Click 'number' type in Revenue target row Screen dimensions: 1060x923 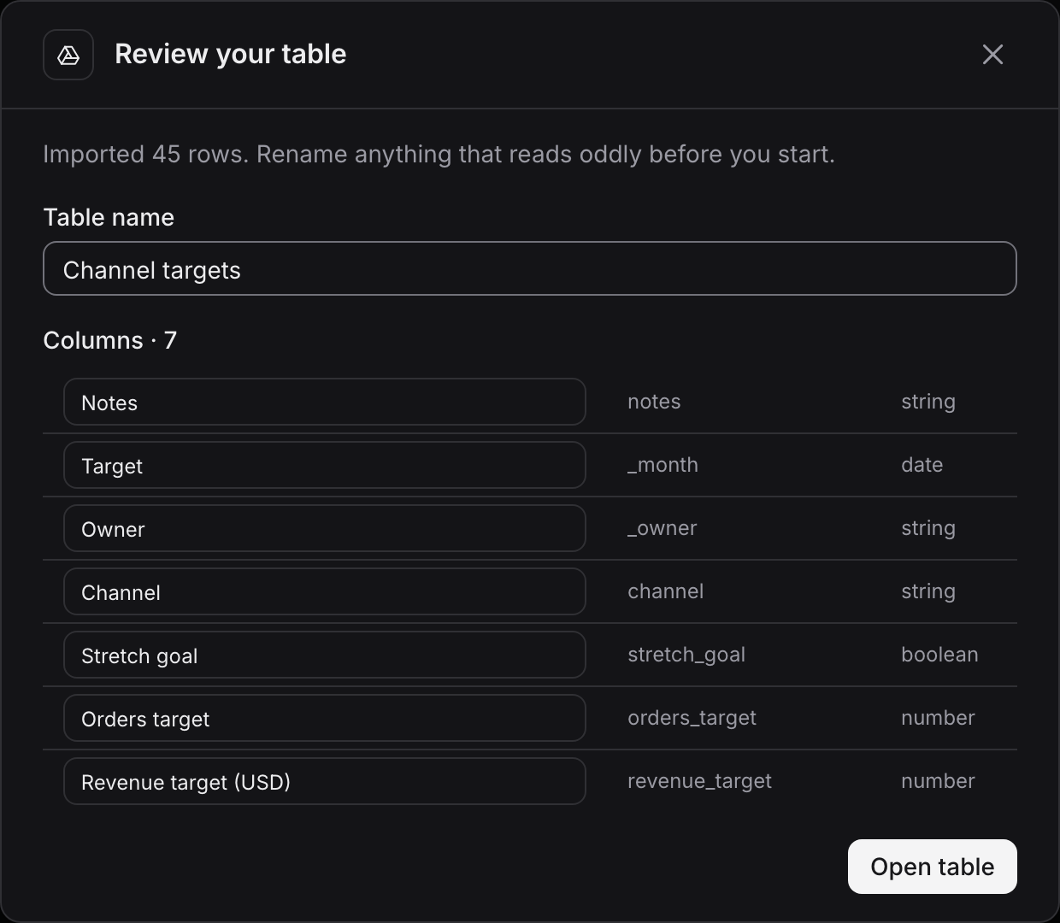(x=938, y=781)
